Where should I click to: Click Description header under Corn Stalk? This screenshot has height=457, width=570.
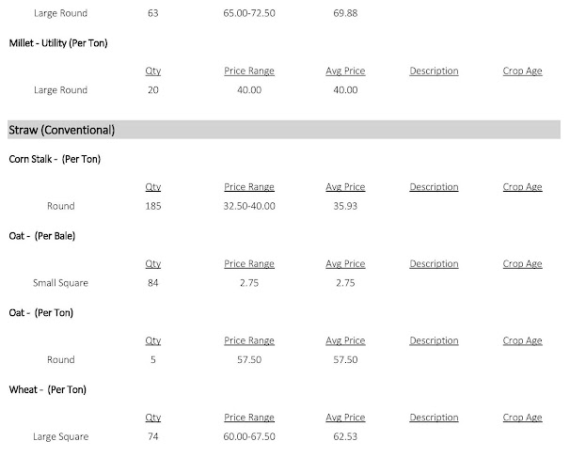(x=434, y=187)
